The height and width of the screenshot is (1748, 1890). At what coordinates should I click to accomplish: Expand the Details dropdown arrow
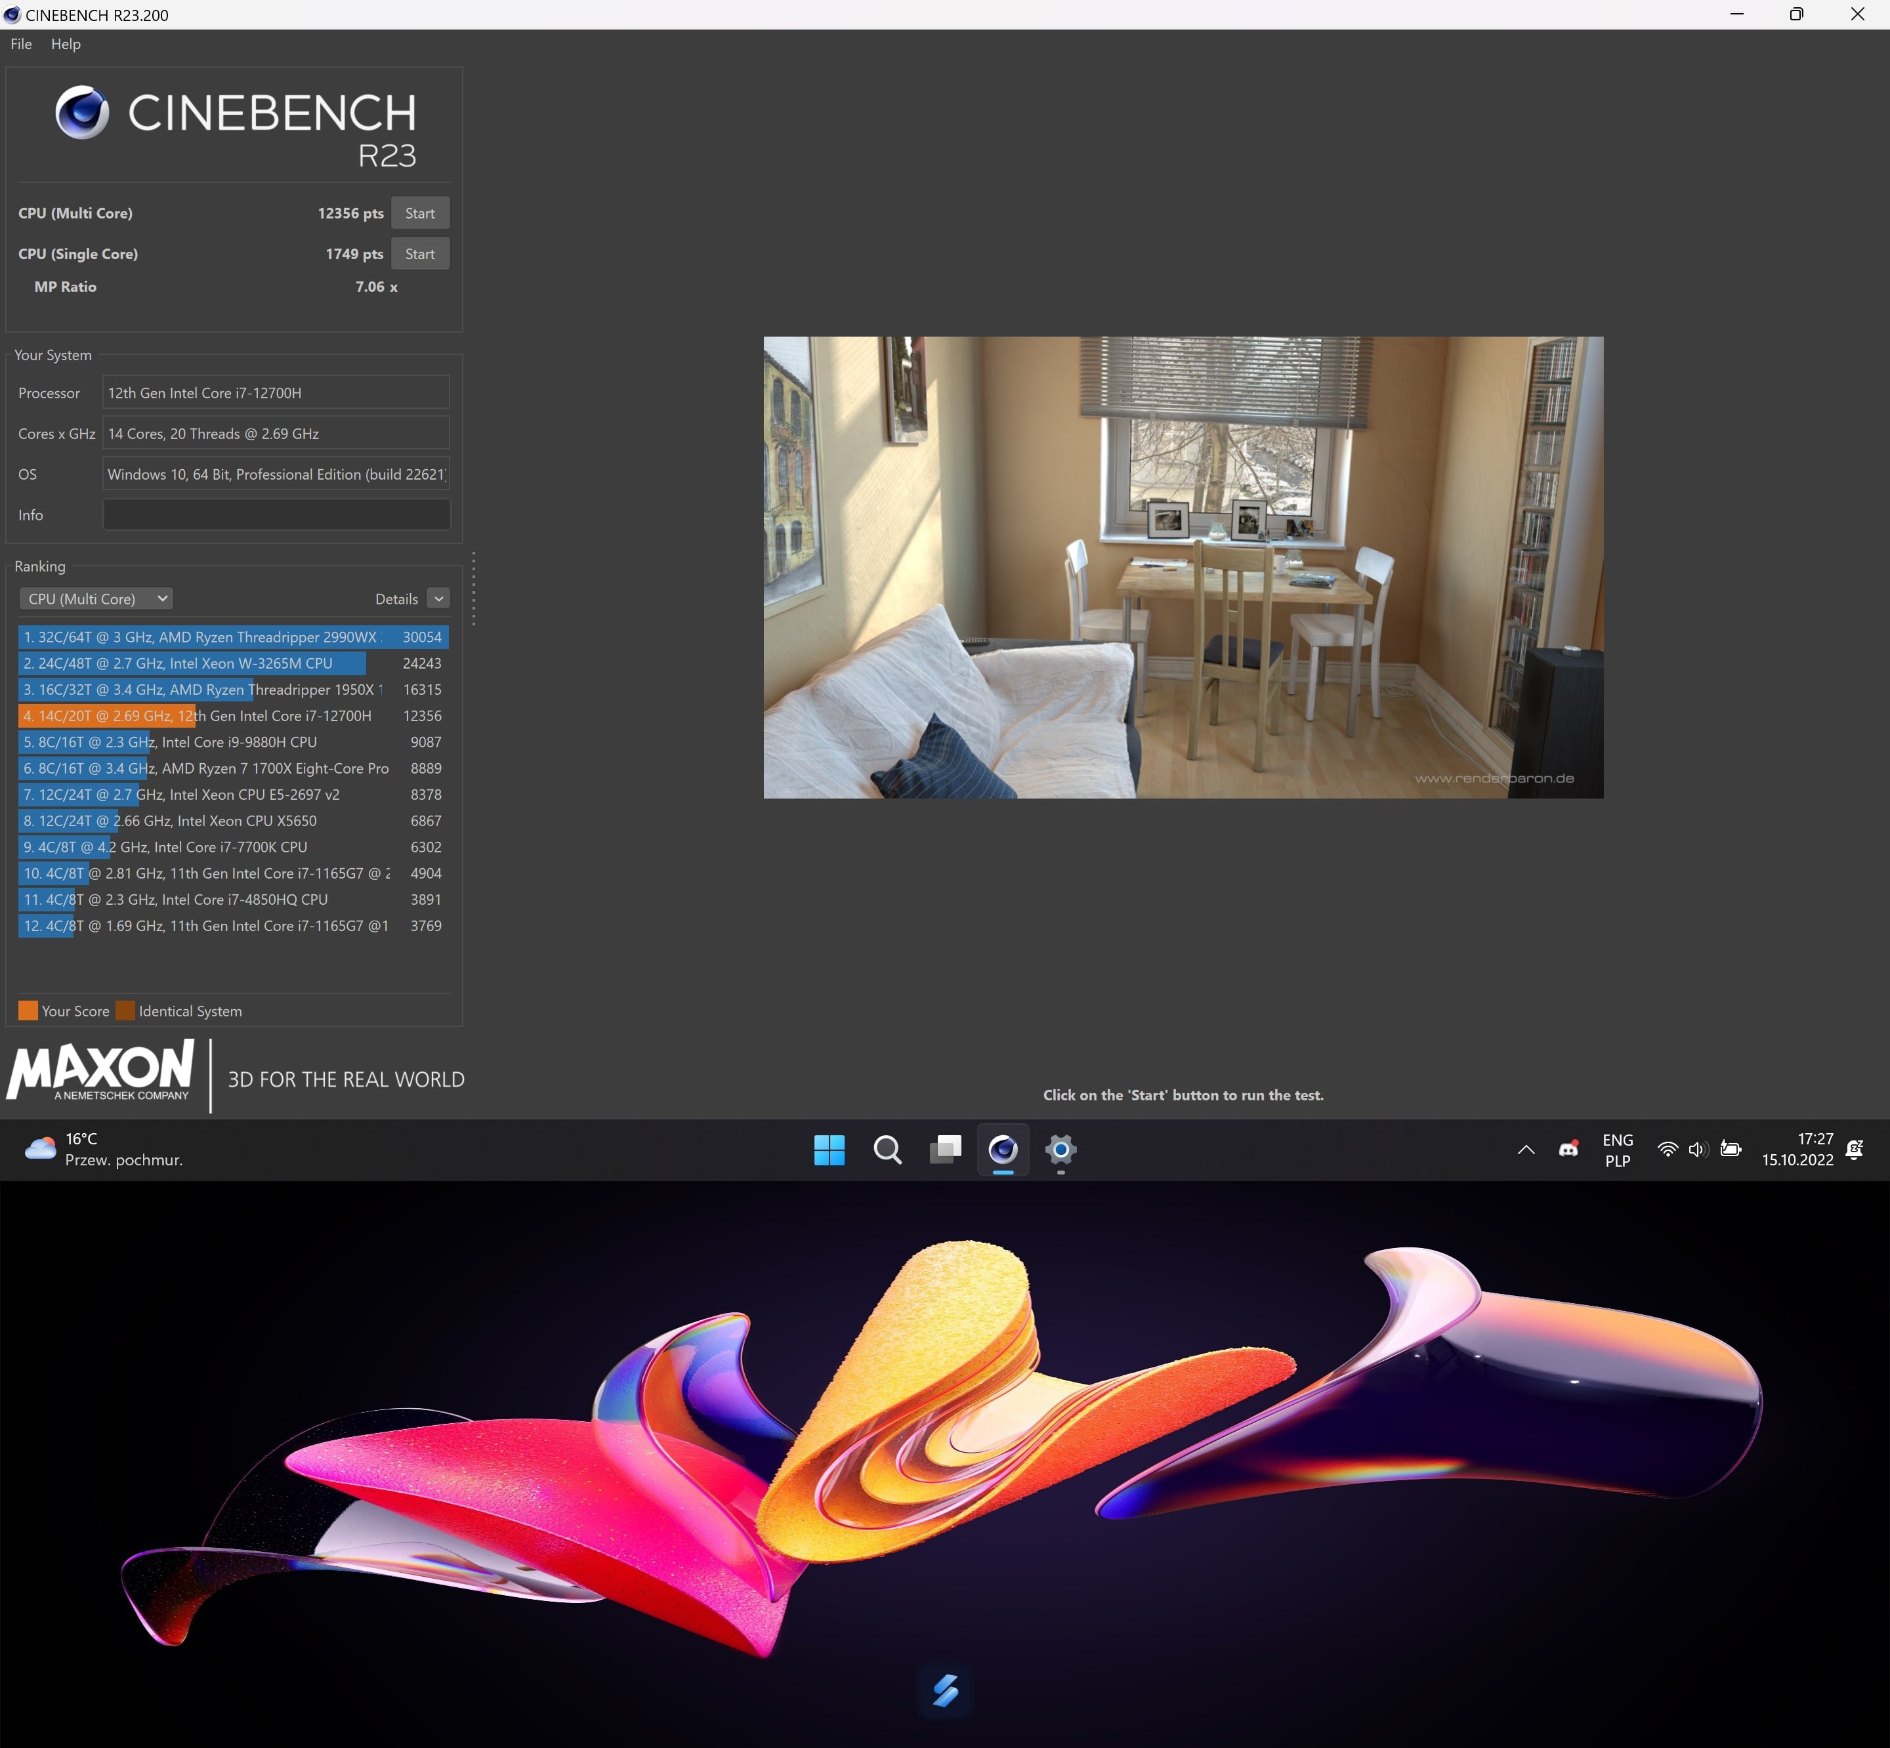click(x=438, y=599)
